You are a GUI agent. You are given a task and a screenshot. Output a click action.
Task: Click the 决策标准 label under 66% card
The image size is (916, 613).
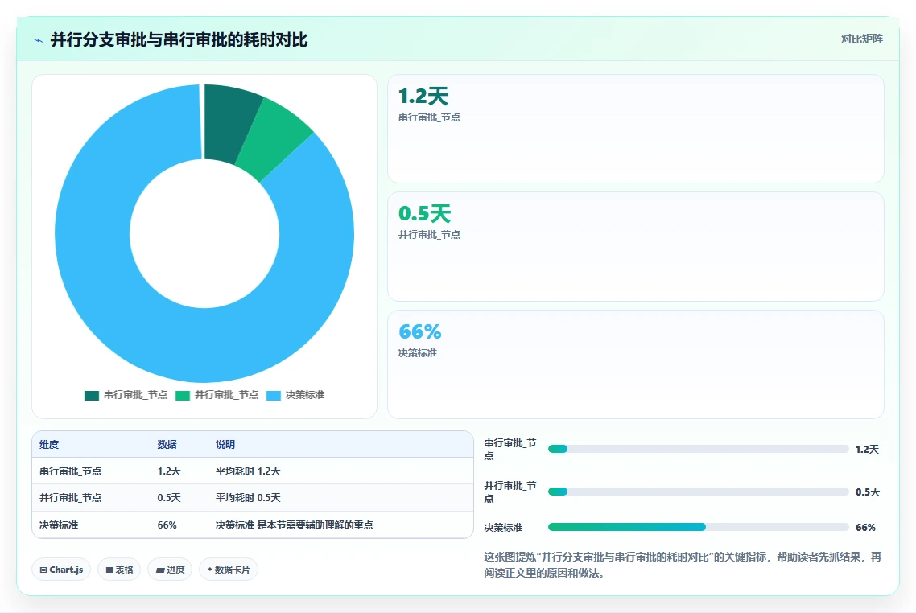pos(418,353)
